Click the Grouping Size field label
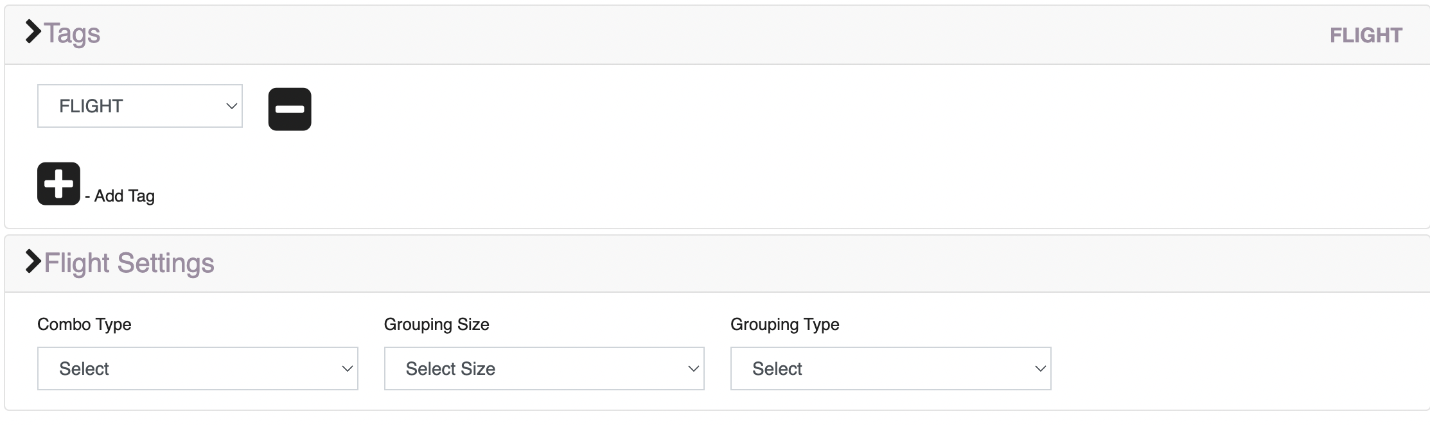The height and width of the screenshot is (425, 1430). 437,324
